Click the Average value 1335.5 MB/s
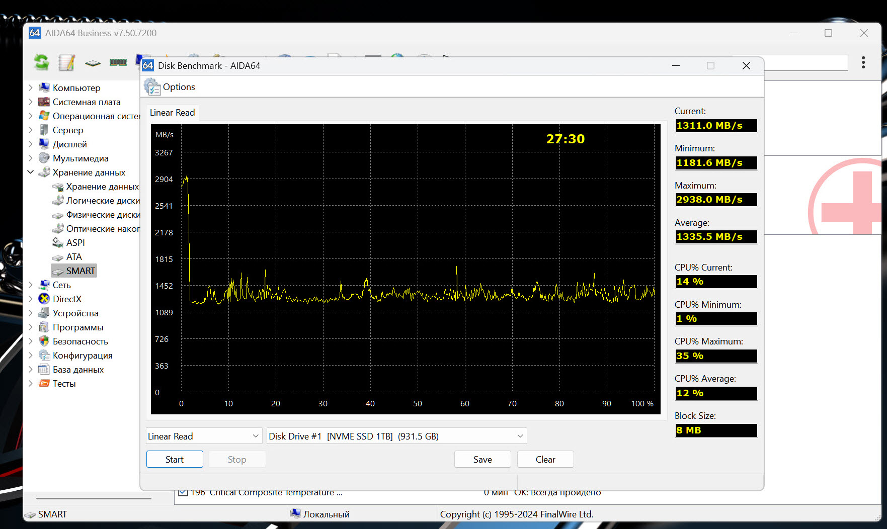 (x=716, y=237)
